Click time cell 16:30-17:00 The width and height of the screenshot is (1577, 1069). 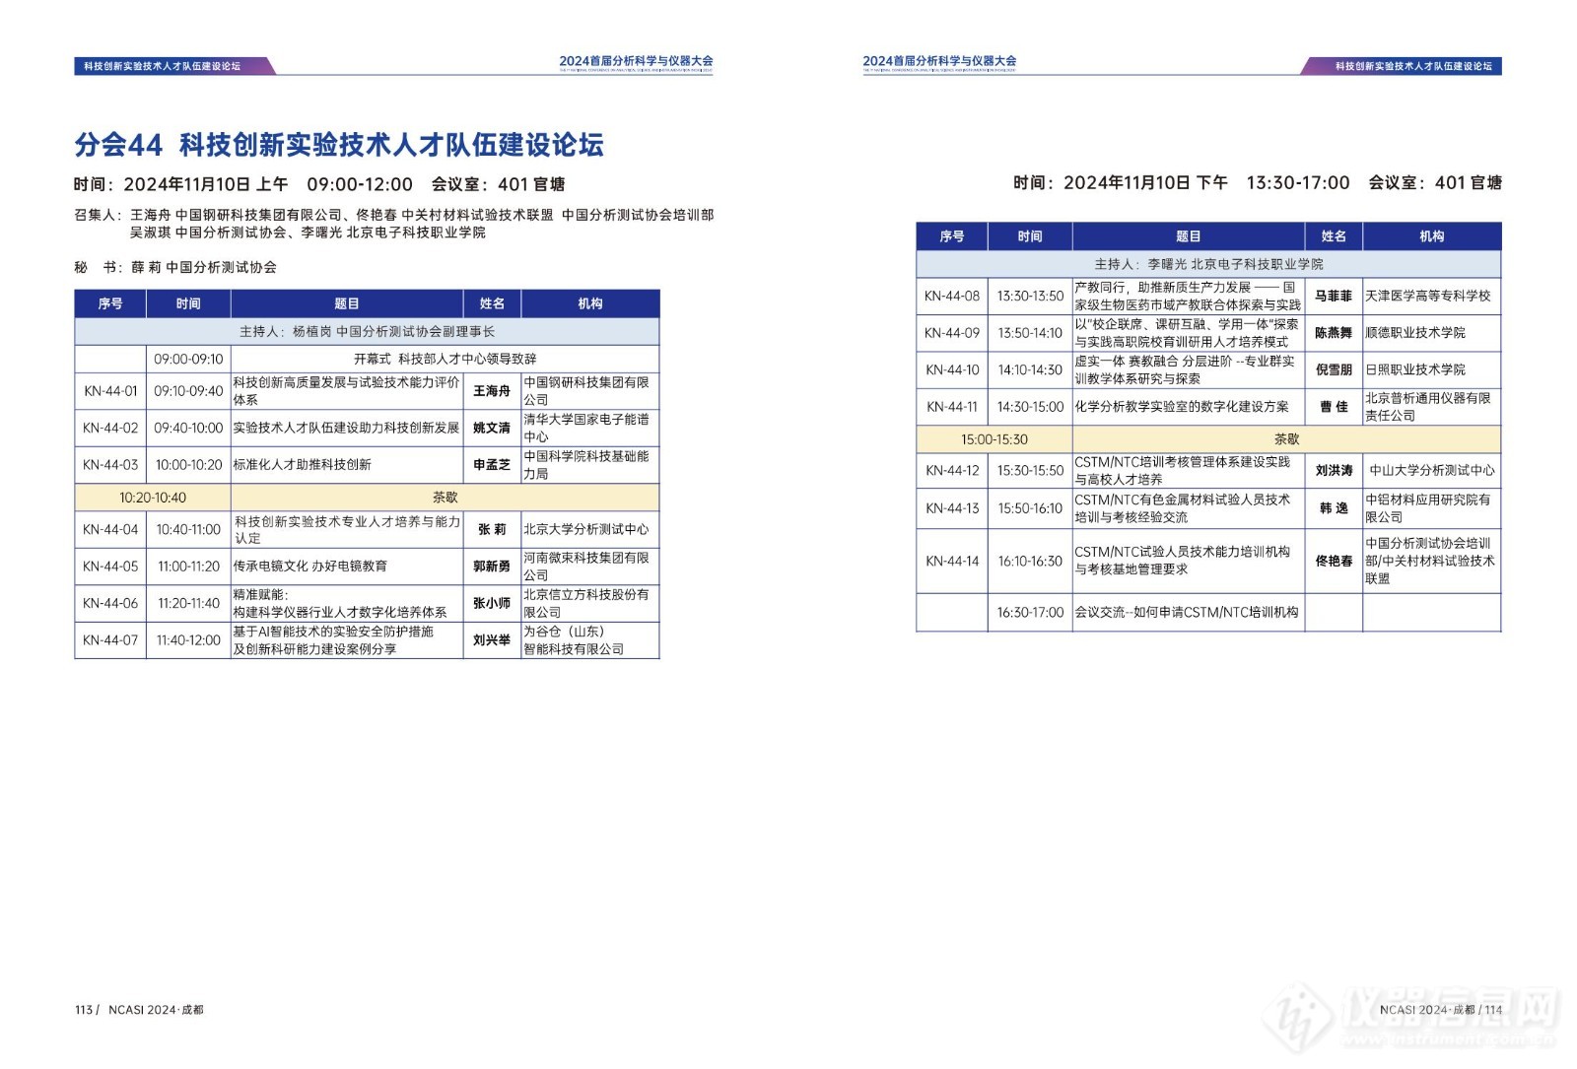point(1030,612)
